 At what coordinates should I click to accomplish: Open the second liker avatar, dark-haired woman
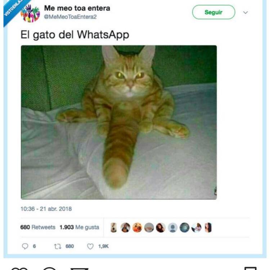tap(125, 228)
